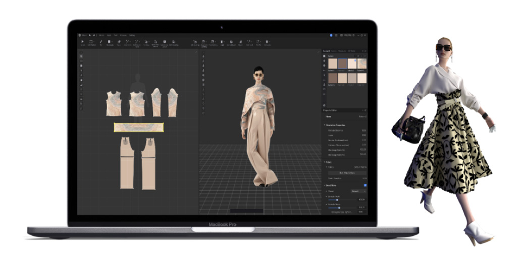
Task: Open the File menu
Action: pyautogui.click(x=84, y=35)
